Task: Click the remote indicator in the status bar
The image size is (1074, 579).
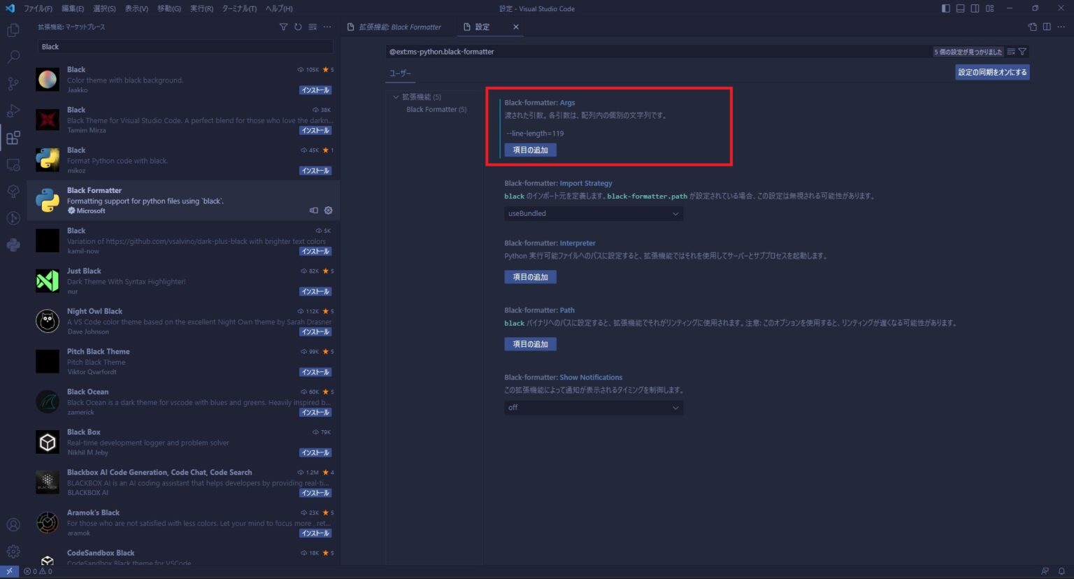Action: coord(8,571)
